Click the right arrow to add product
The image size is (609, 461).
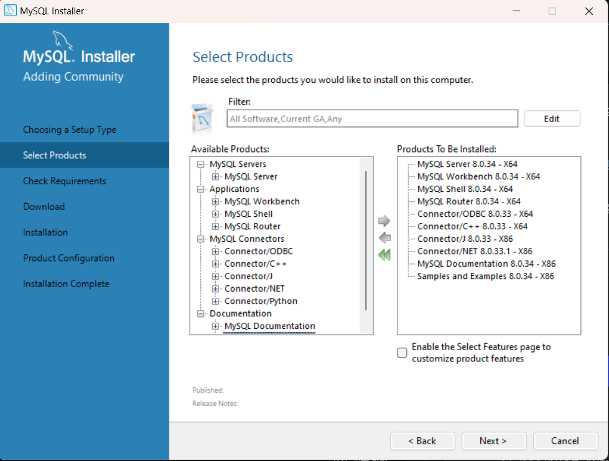pos(384,221)
